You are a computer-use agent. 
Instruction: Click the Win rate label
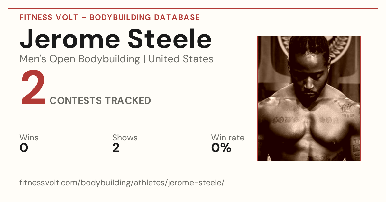click(228, 138)
